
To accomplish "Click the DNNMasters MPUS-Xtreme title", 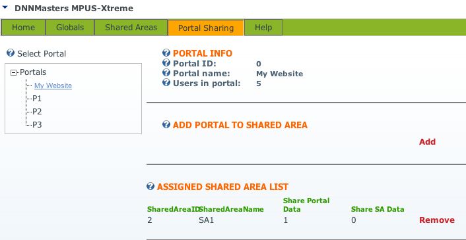I will coord(74,9).
